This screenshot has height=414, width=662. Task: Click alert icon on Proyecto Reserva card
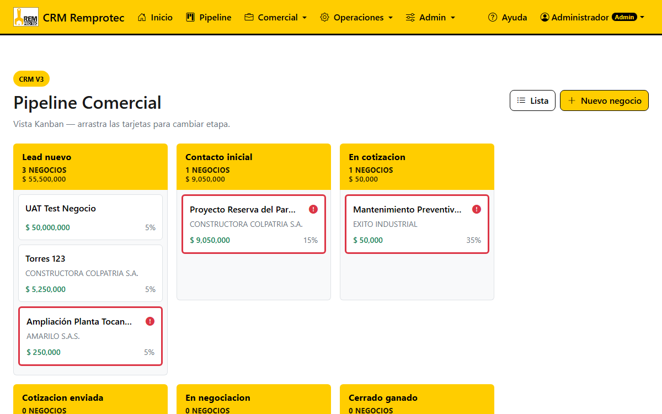coord(313,209)
